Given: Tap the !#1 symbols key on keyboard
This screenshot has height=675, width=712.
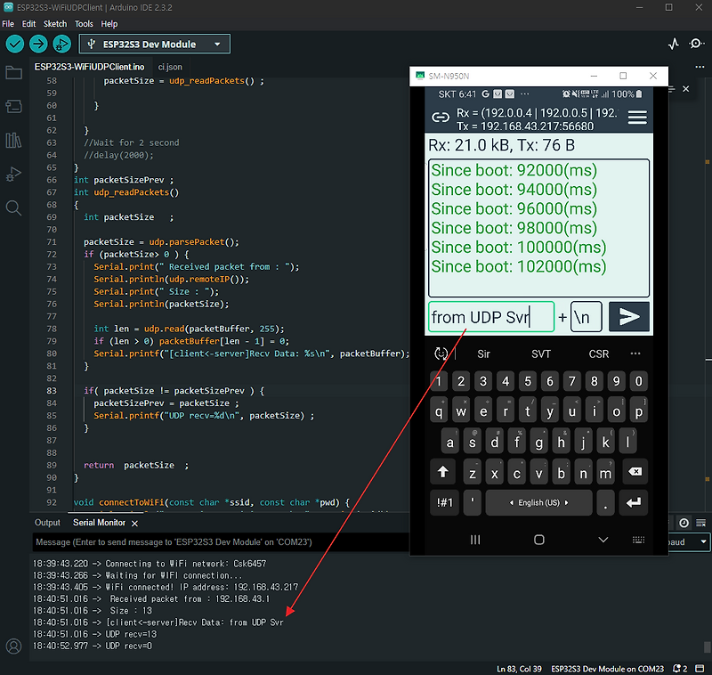Looking at the screenshot, I should tap(446, 502).
